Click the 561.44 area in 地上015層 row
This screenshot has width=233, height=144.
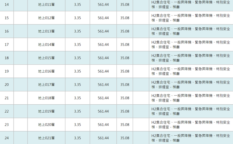pos(103,58)
